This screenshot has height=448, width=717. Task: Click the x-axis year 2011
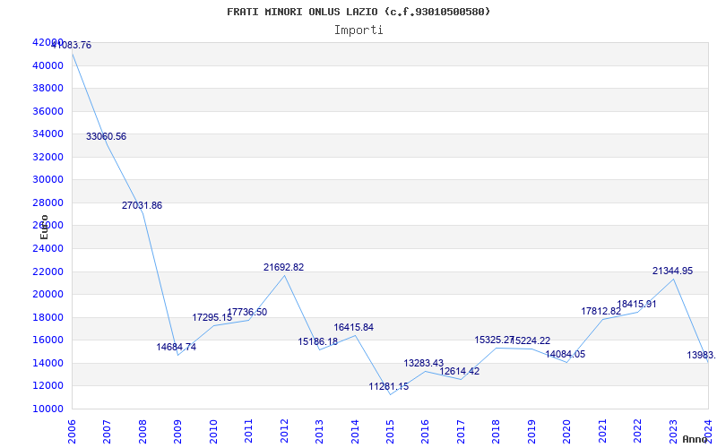(248, 432)
